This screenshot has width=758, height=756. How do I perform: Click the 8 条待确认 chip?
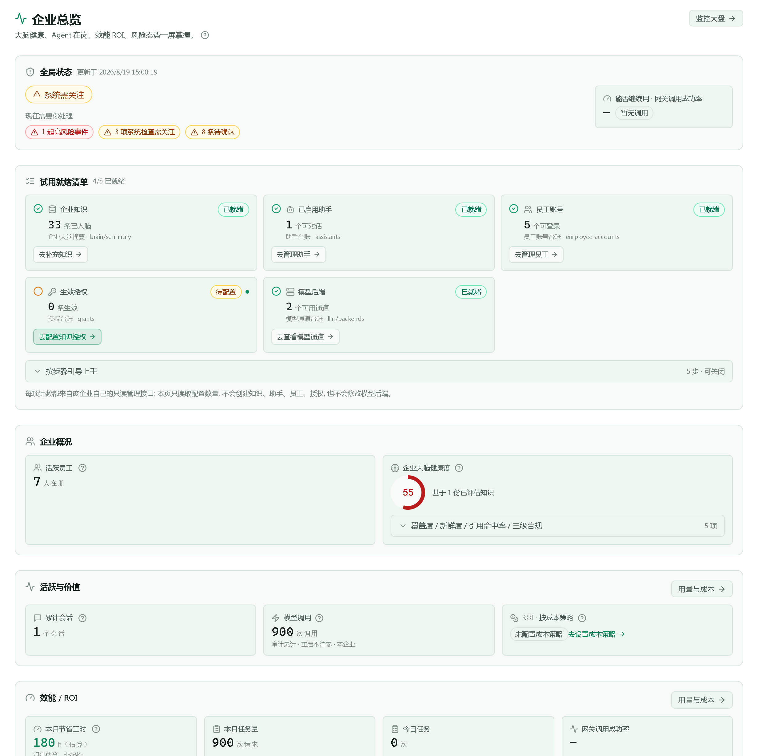(x=212, y=132)
